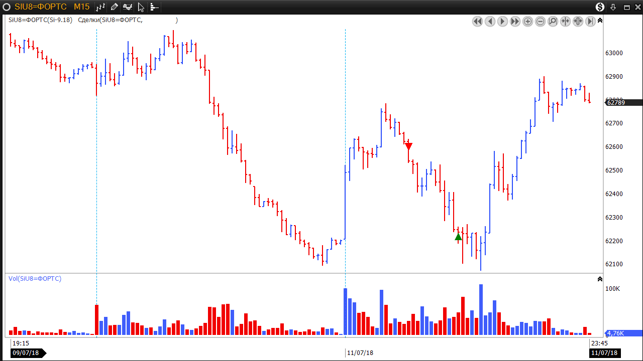Click the green buy trade marker
This screenshot has height=361, width=643.
tap(458, 237)
